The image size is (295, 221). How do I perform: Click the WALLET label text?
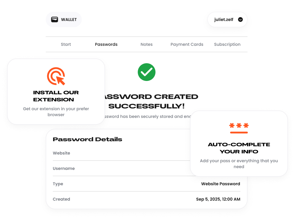tap(69, 20)
